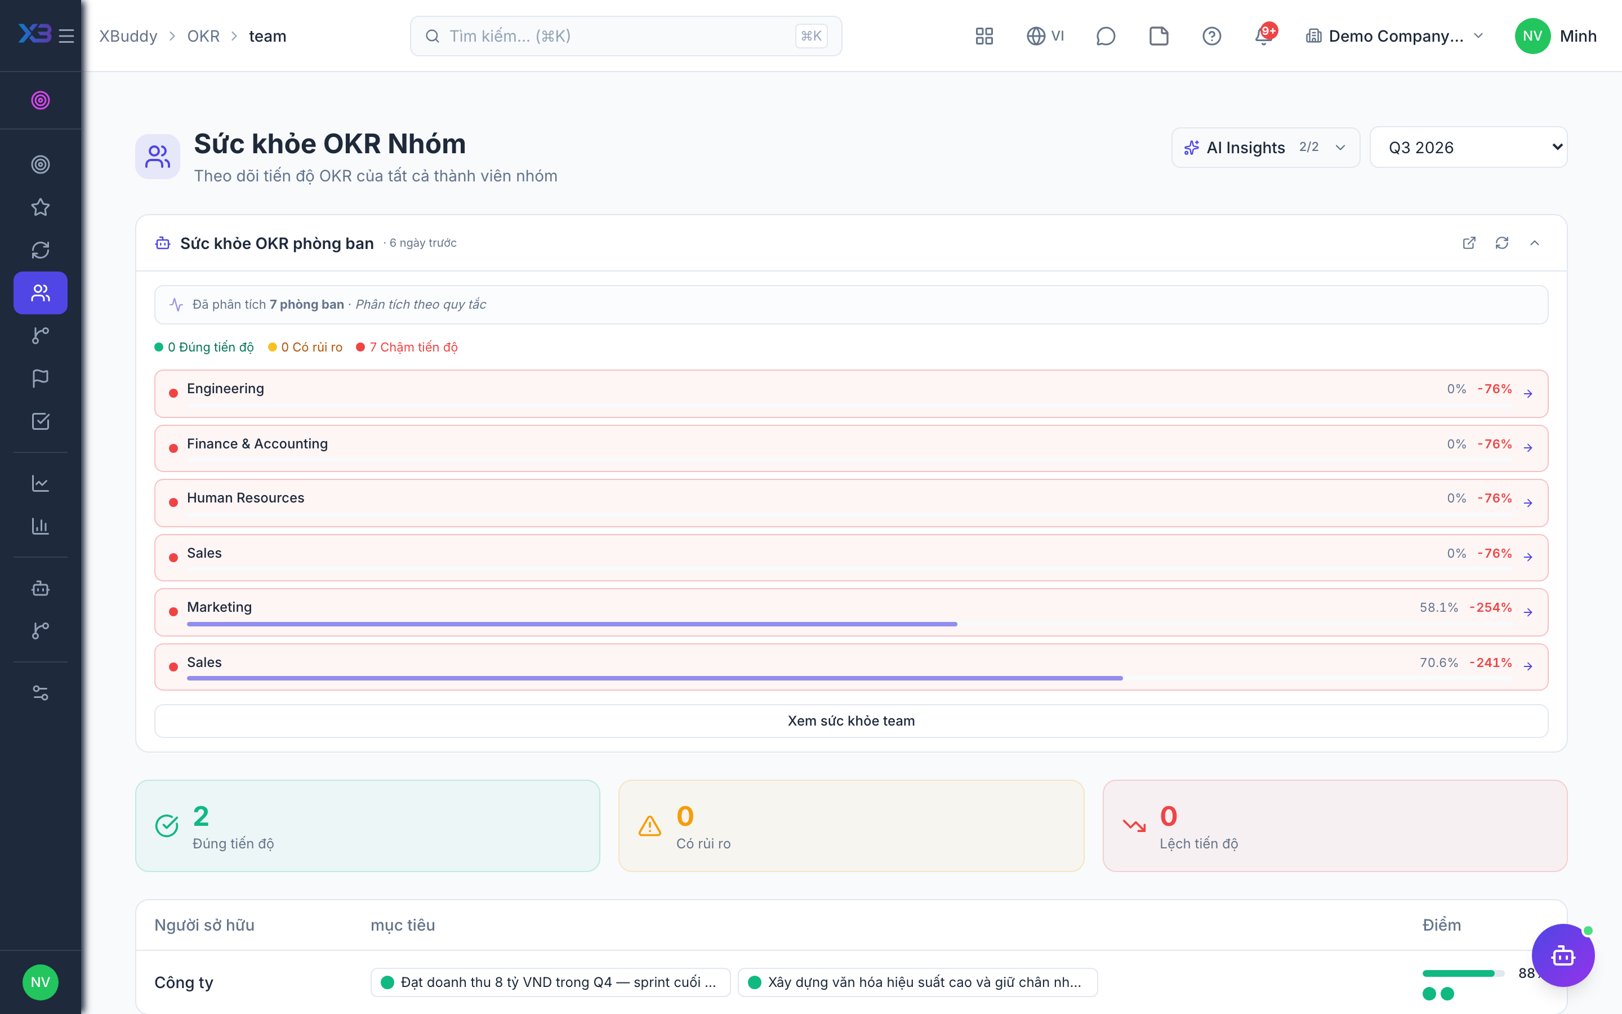Open the Q3 2026 period selector
The height and width of the screenshot is (1014, 1622).
[1468, 148]
